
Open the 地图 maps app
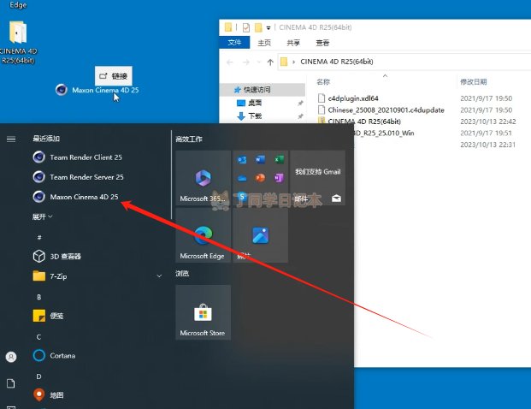tap(56, 395)
